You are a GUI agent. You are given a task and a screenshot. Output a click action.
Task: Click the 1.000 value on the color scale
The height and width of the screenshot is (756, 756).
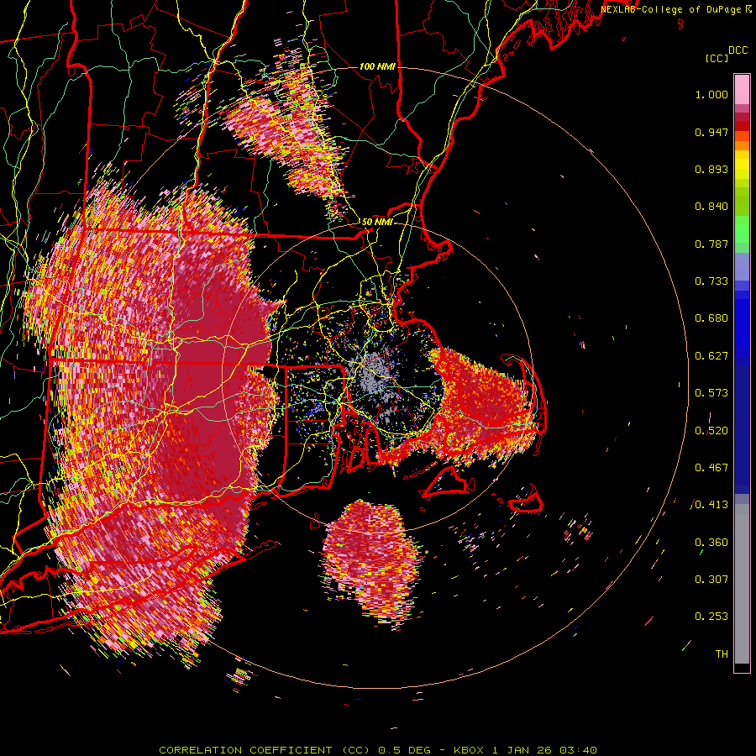pos(711,94)
